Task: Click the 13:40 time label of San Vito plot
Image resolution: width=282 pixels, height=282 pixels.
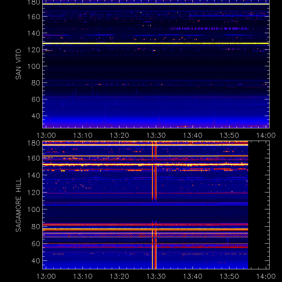Action: (192, 135)
